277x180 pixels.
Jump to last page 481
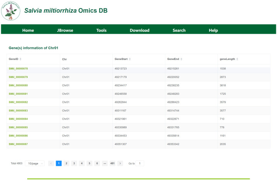pyautogui.click(x=112, y=163)
